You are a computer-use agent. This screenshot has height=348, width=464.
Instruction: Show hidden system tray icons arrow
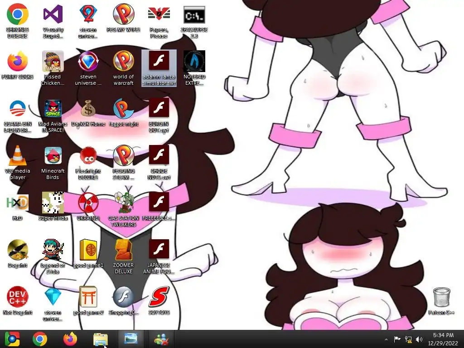coord(386,339)
